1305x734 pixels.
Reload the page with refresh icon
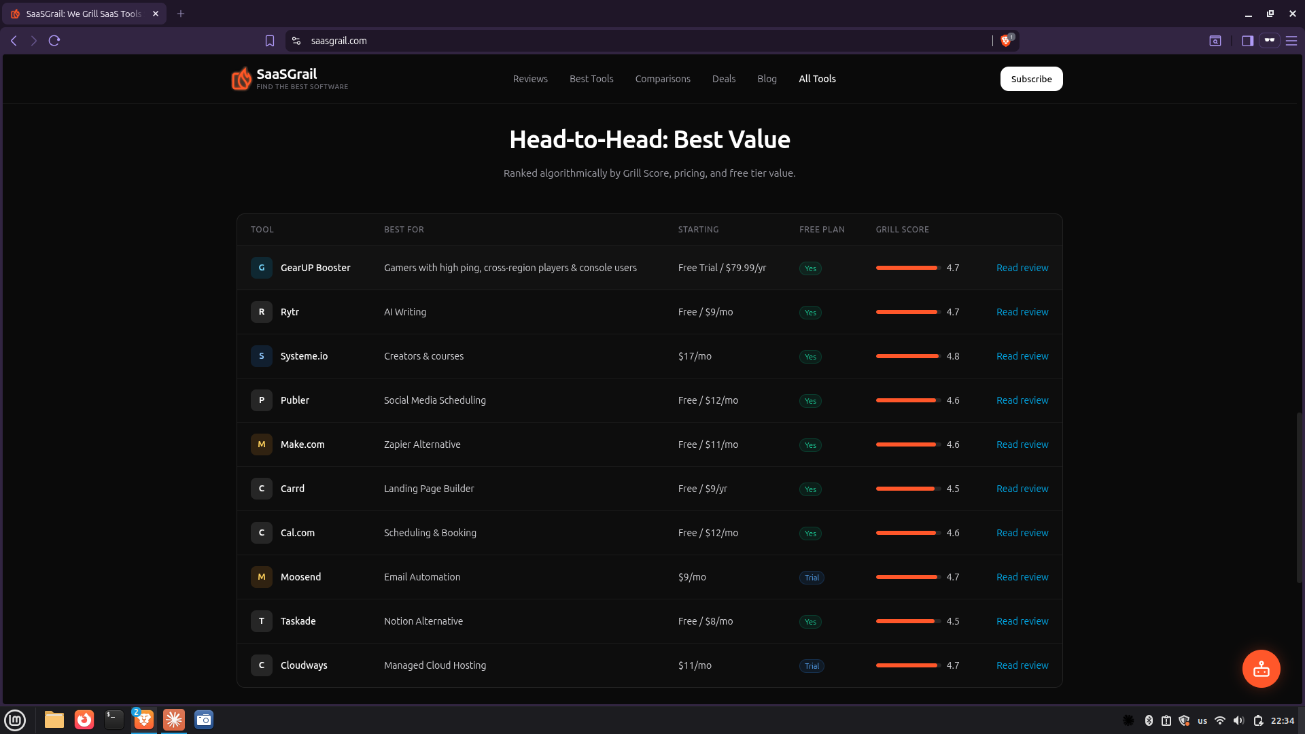(x=54, y=41)
